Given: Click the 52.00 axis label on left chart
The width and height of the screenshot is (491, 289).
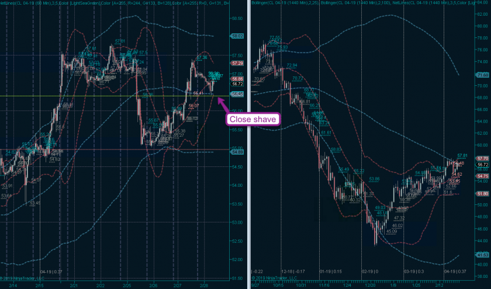Looking at the screenshot, I should 237,260.
